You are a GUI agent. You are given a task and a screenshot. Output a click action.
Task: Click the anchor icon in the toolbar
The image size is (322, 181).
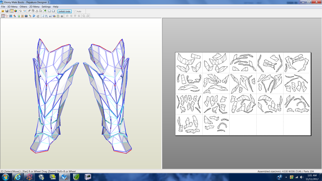click(x=37, y=11)
